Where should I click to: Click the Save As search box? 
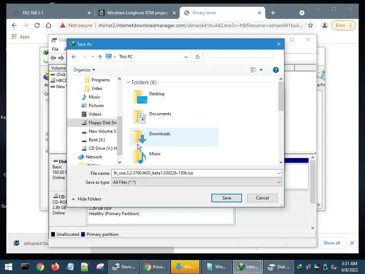click(240, 54)
